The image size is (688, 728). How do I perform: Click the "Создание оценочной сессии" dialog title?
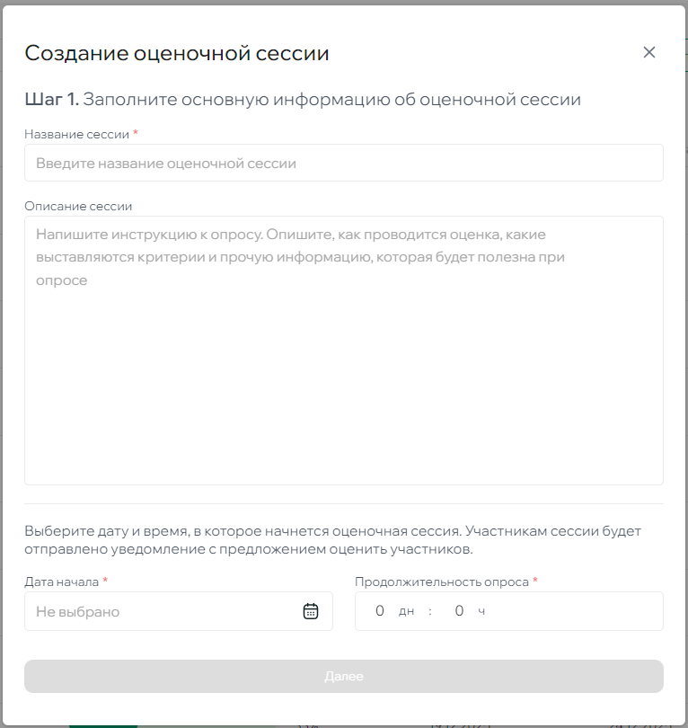[x=177, y=53]
